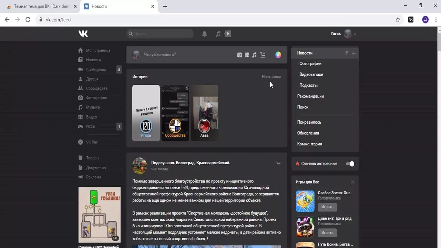Open the Chrome profile avatar 'Д'

click(x=425, y=20)
